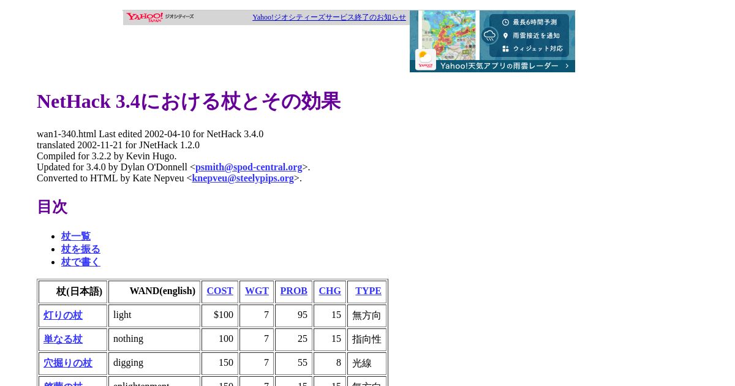
Task: Open the CHG column header link
Action: [330, 291]
